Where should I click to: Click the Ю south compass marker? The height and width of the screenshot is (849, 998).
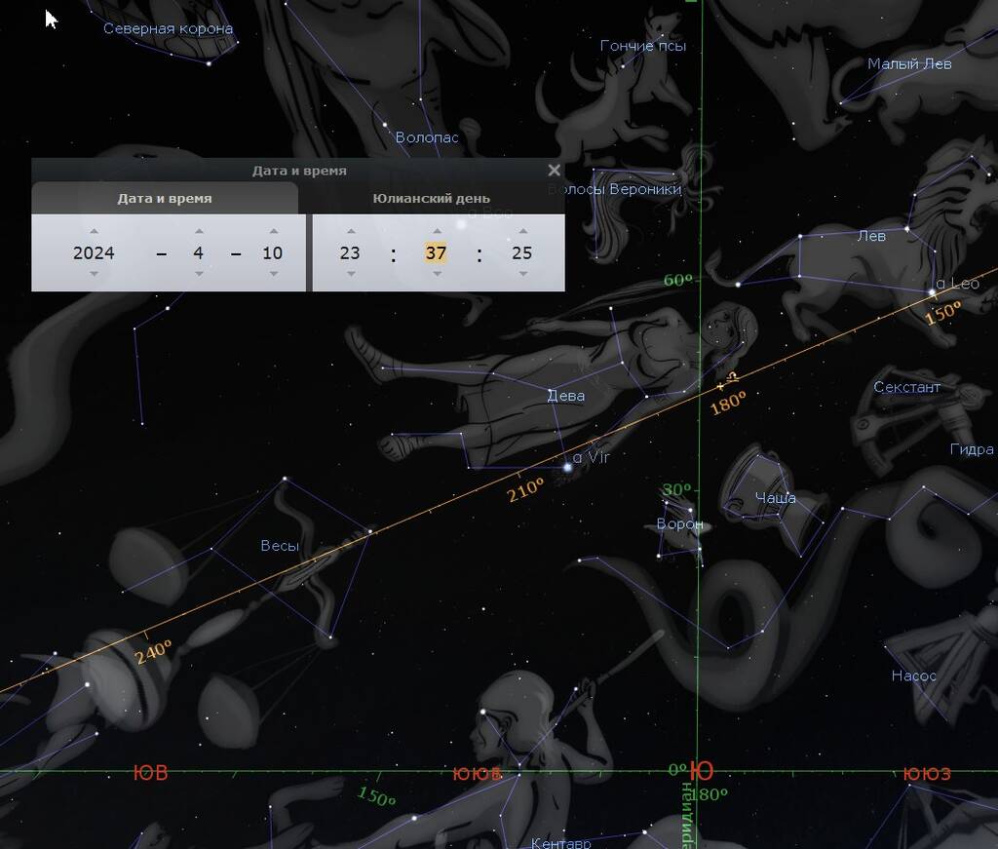tap(702, 771)
